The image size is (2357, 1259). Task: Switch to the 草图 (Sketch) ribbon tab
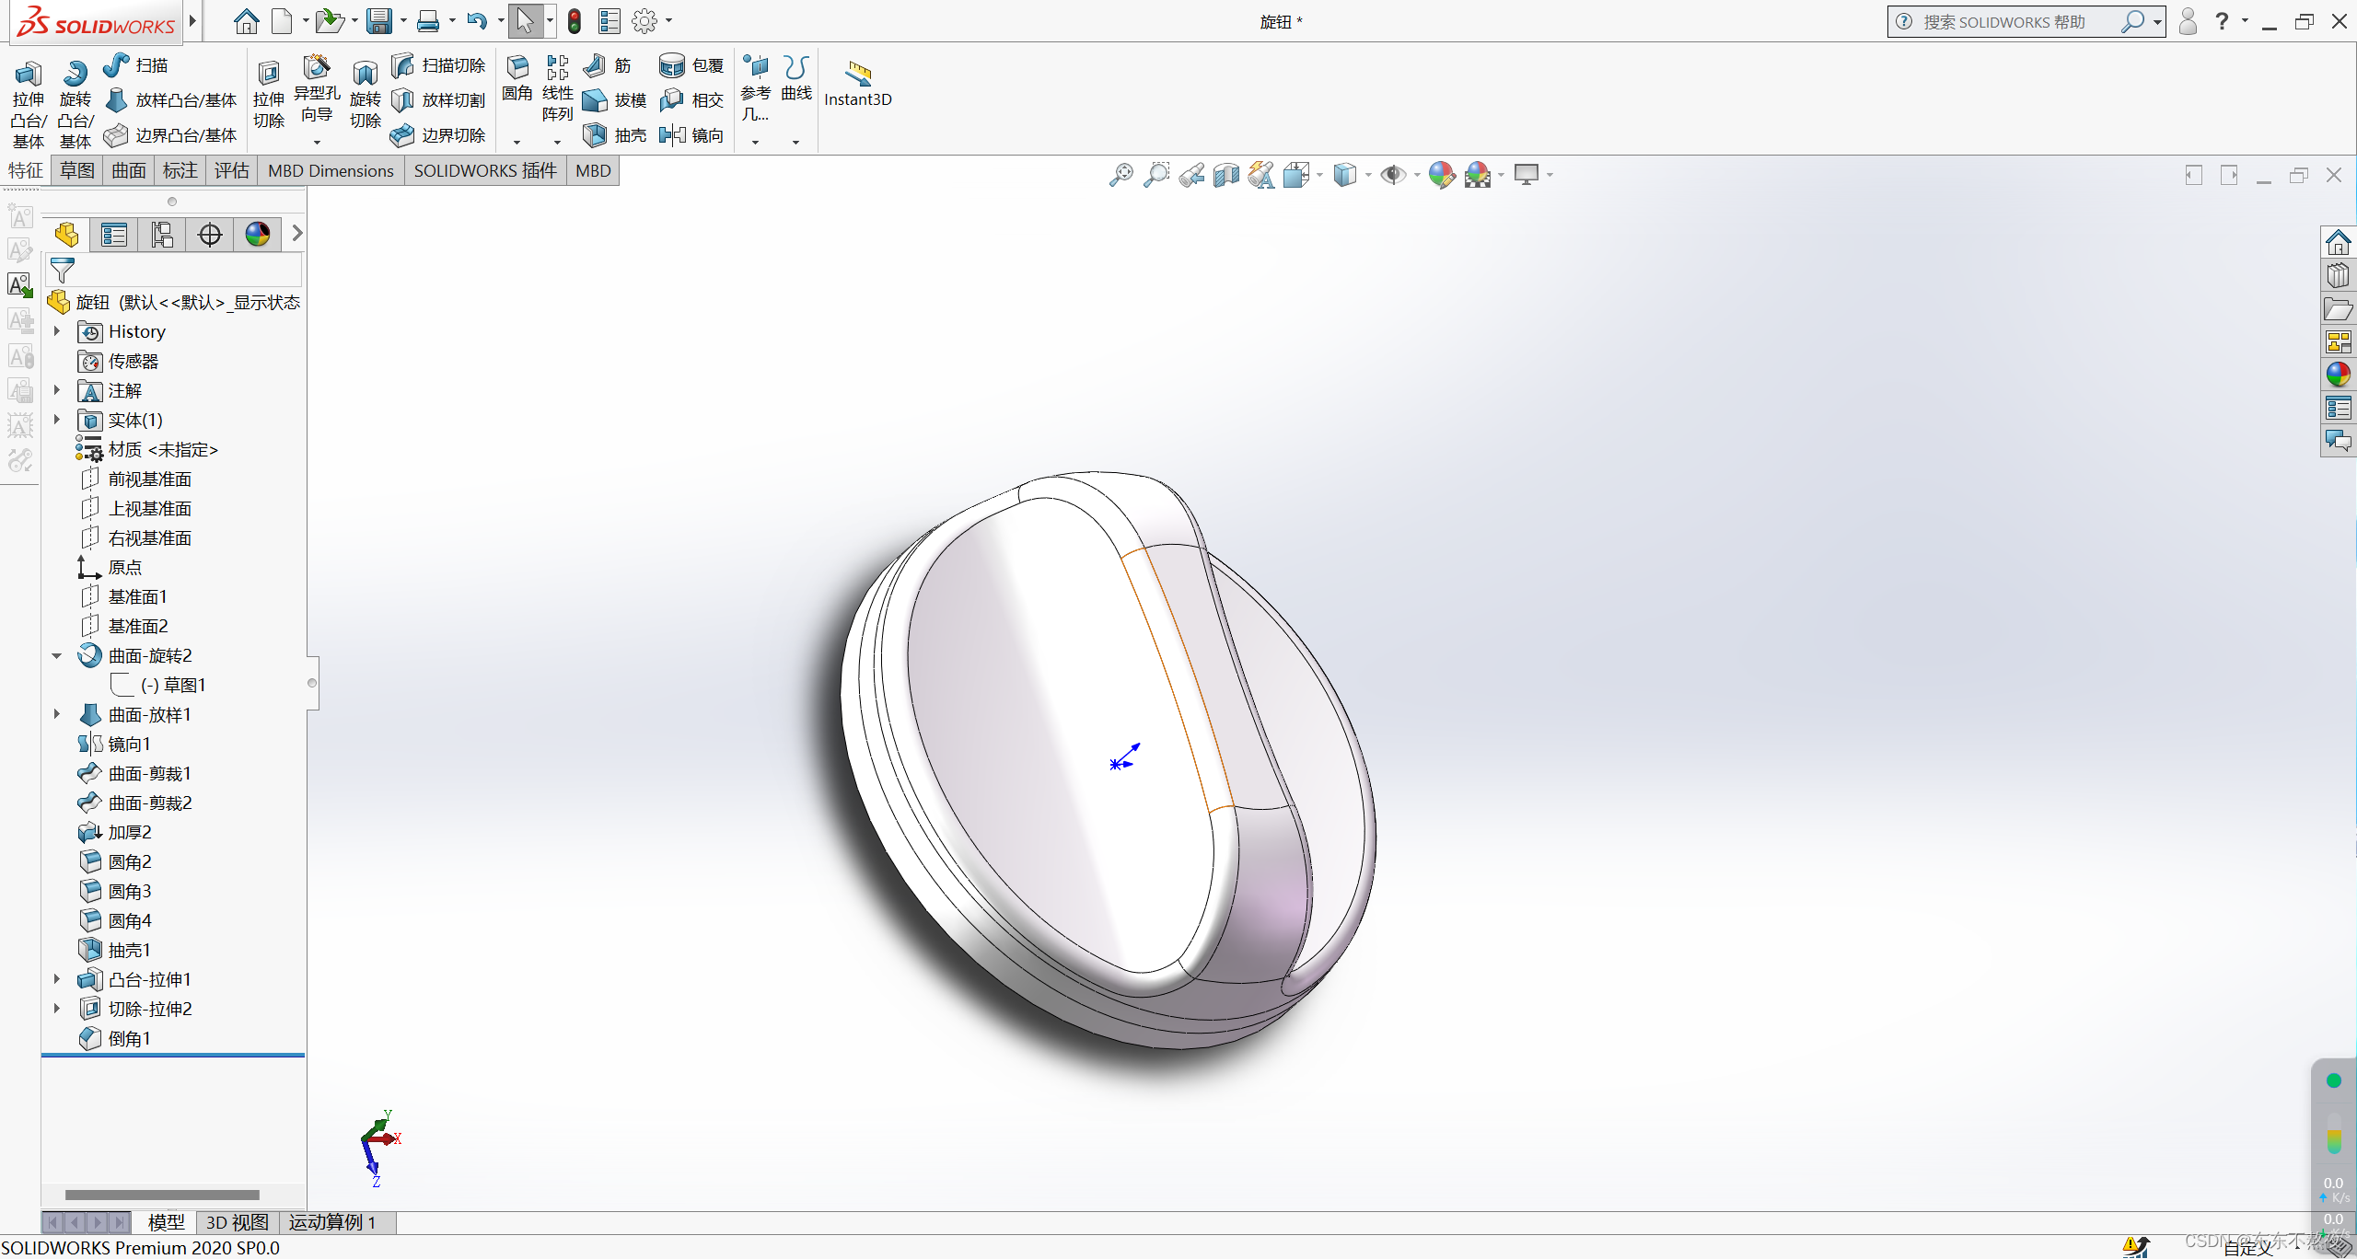(77, 170)
